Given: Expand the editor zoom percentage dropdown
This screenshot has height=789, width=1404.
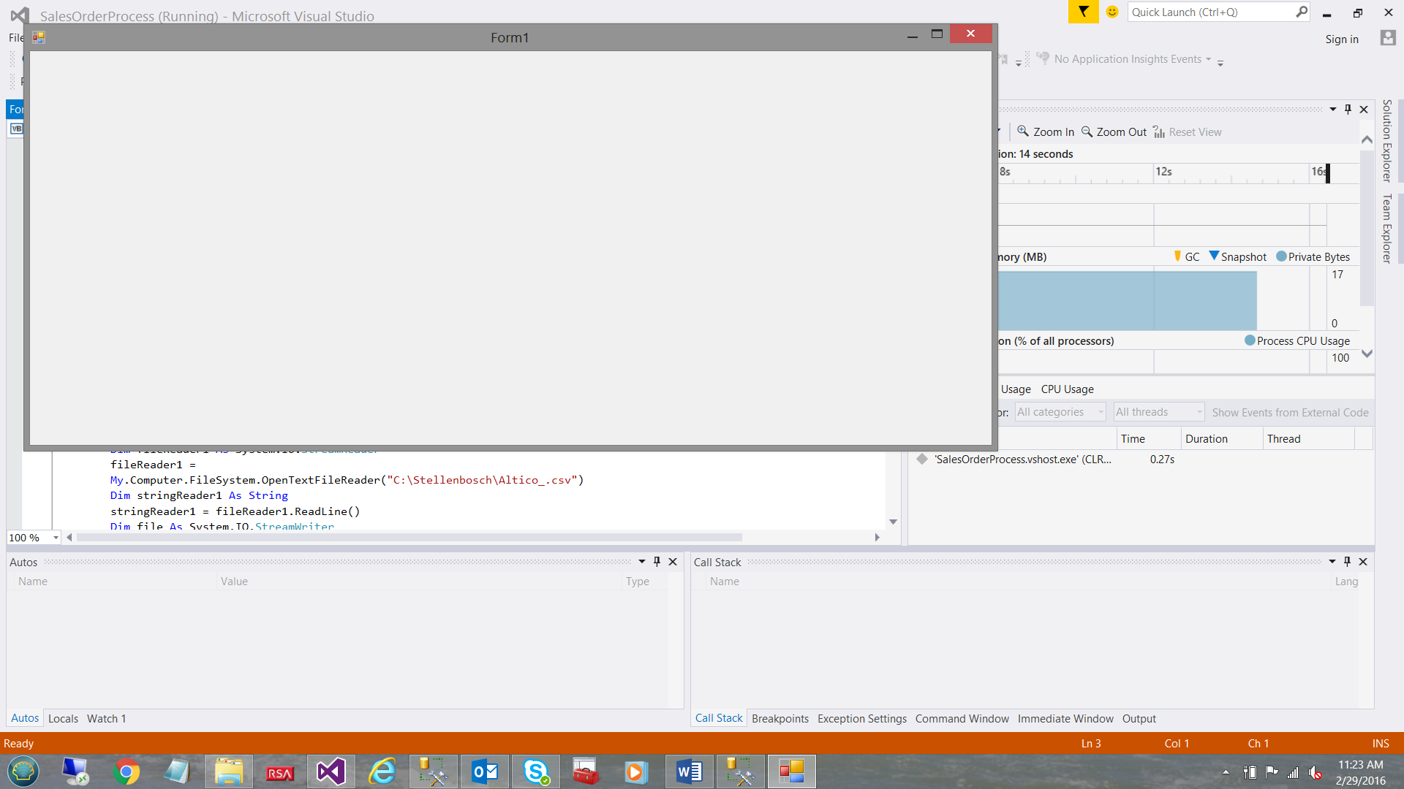Looking at the screenshot, I should [56, 537].
